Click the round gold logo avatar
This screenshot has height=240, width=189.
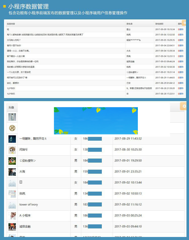tap(12, 128)
